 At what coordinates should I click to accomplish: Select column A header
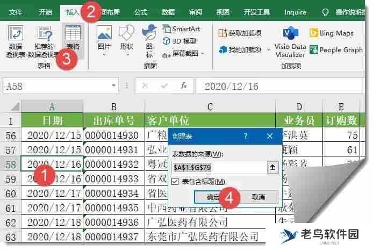(52, 106)
